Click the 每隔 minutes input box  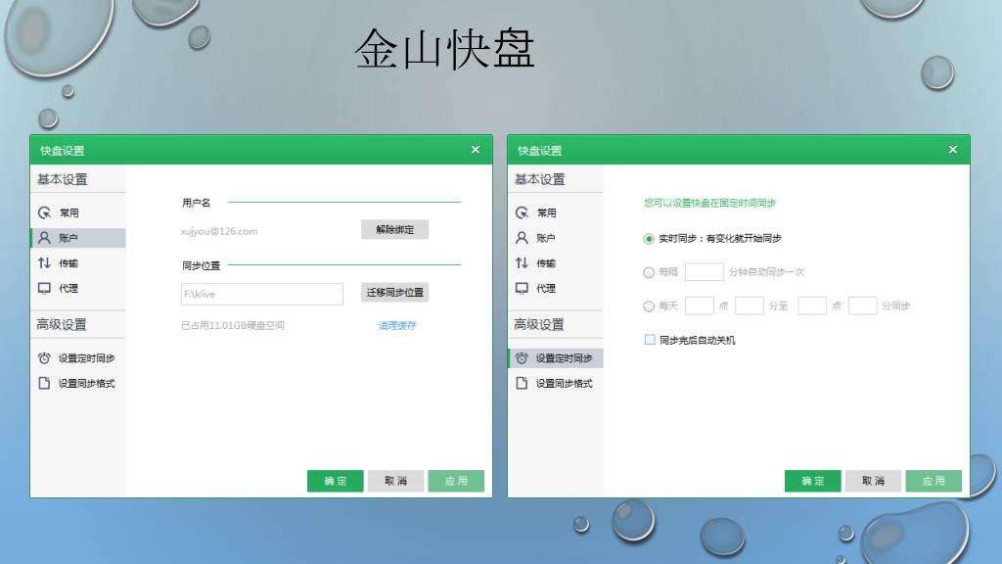point(705,272)
